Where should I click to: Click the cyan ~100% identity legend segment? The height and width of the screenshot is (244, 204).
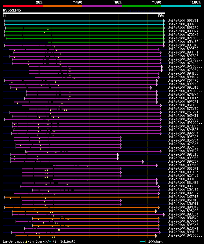point(181,6)
